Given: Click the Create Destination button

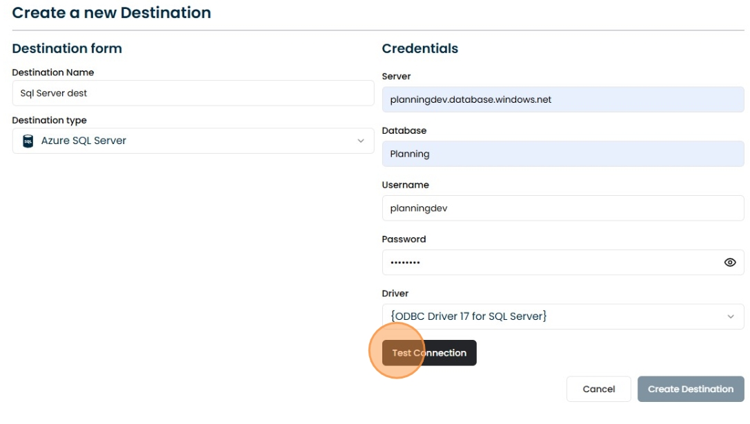Looking at the screenshot, I should pyautogui.click(x=690, y=390).
